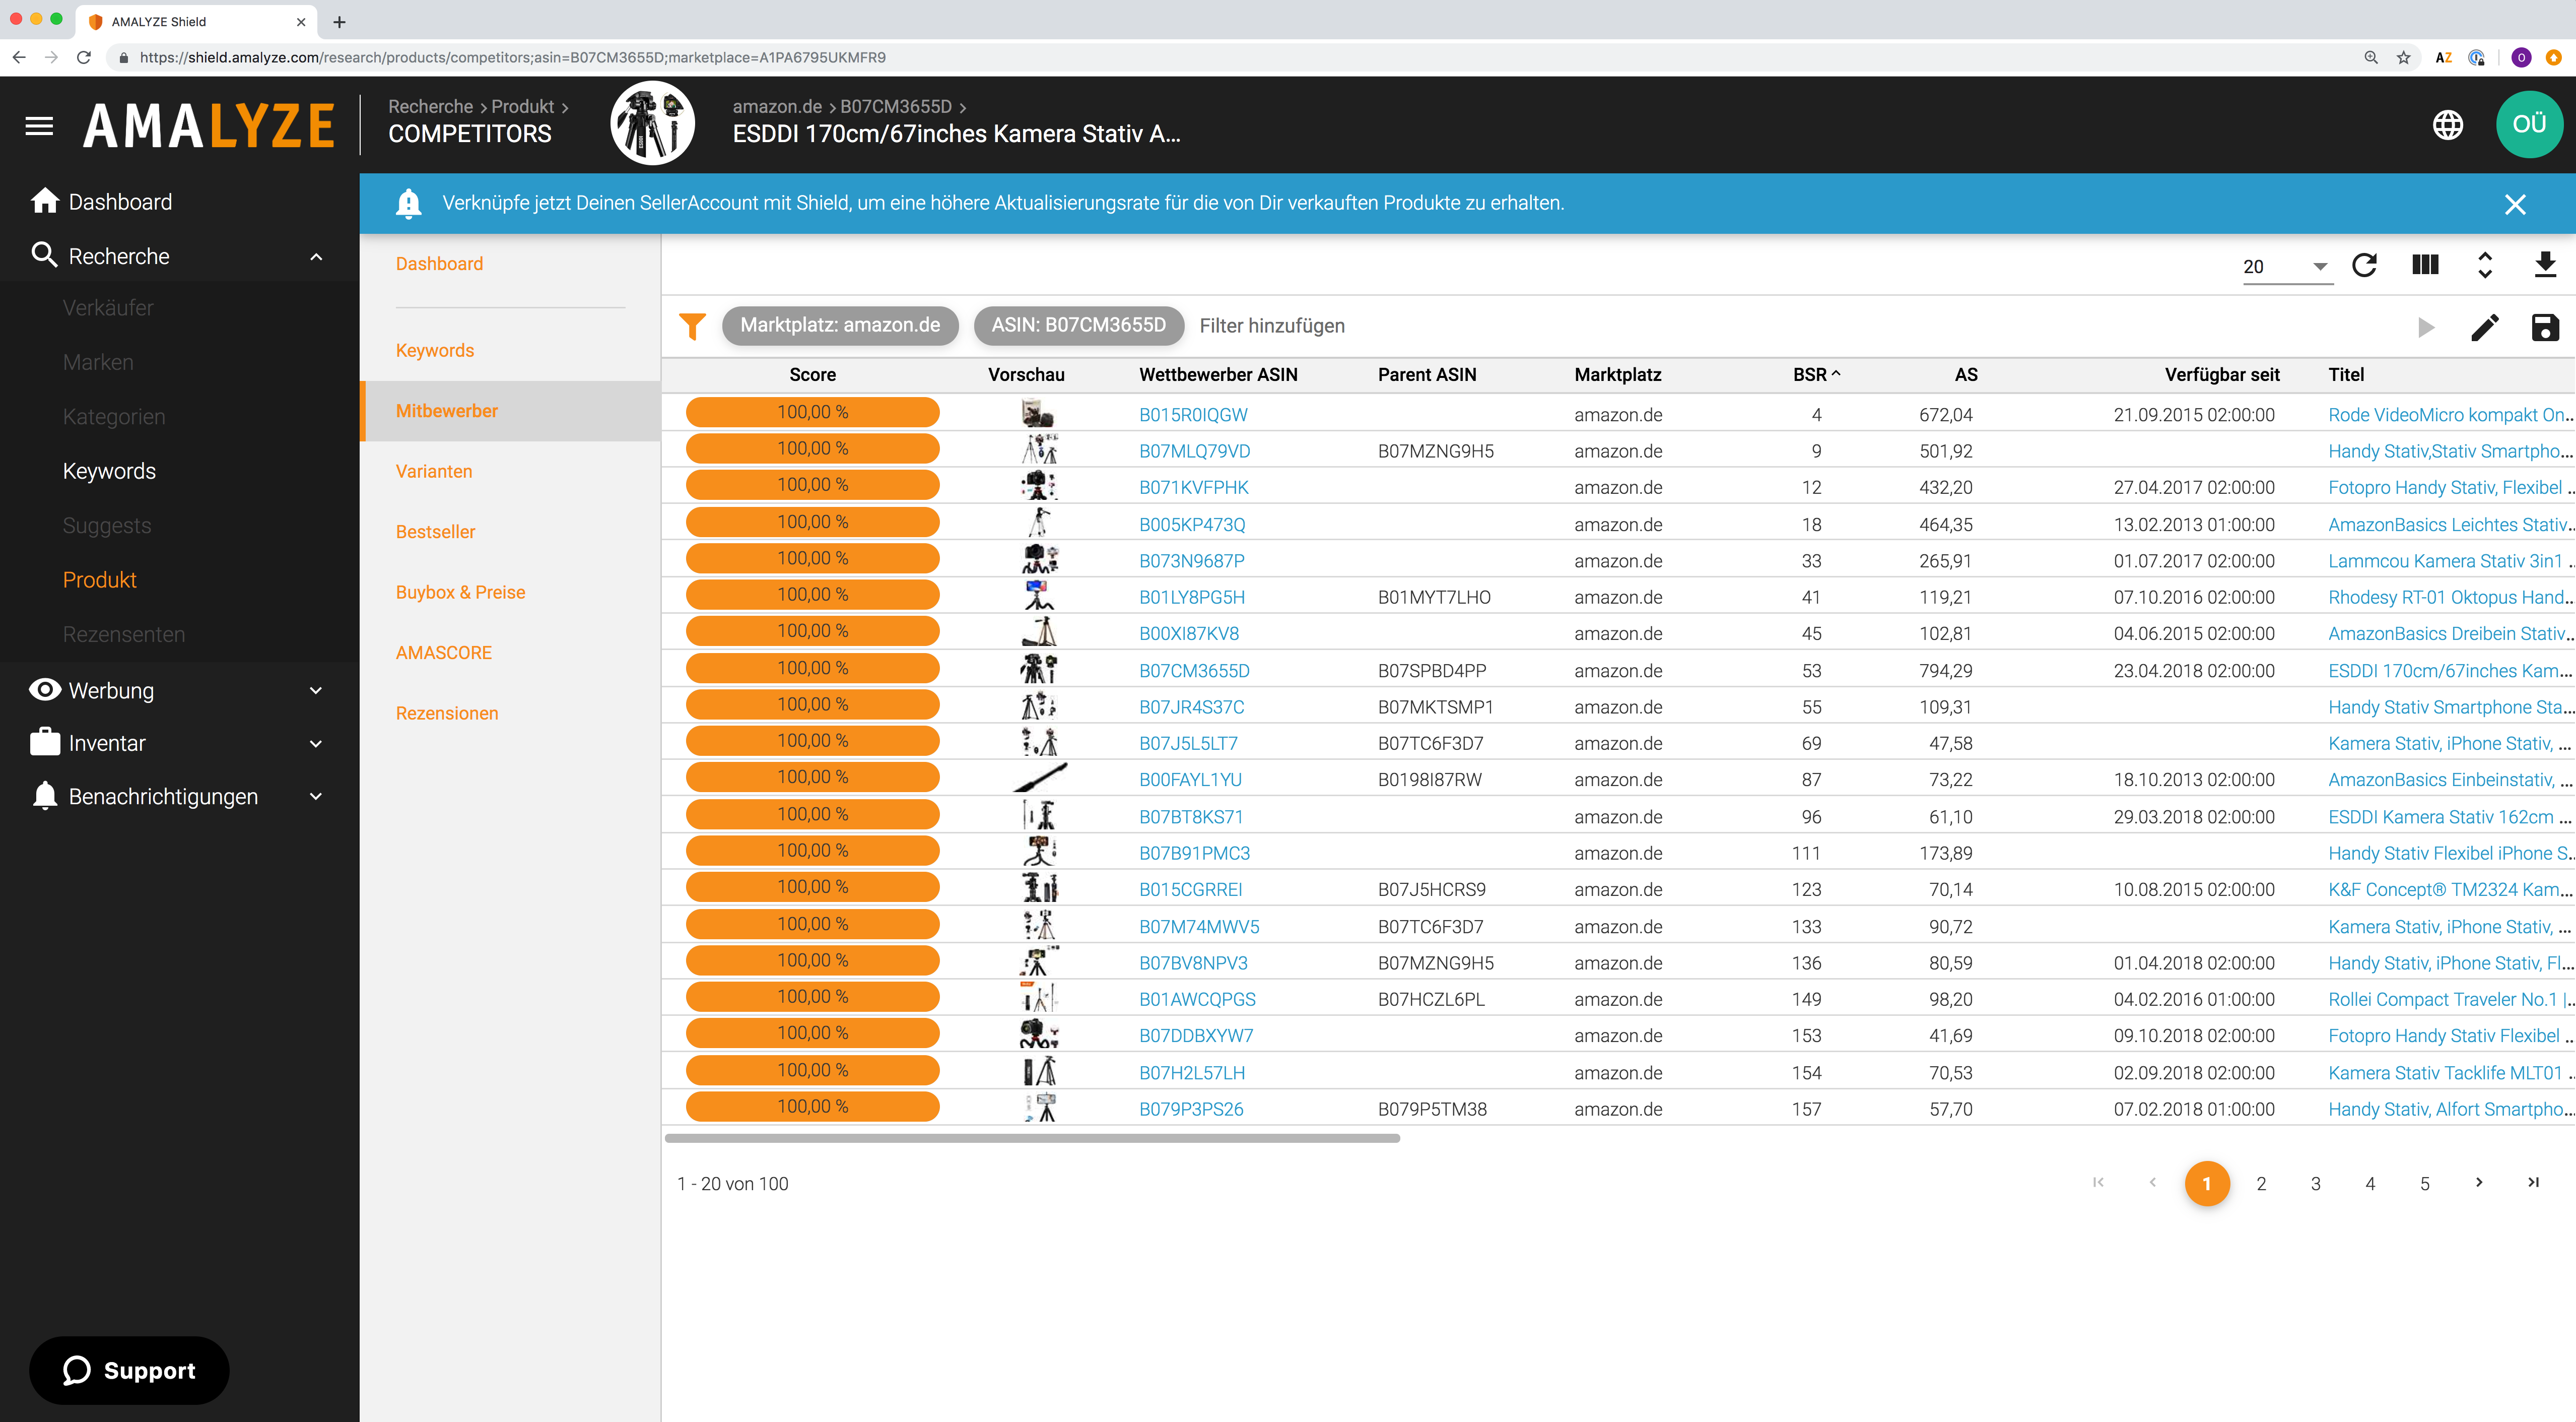Open the rows-per-page dropdown showing 20
Screen dimensions: 2576x1422
pyautogui.click(x=2287, y=266)
